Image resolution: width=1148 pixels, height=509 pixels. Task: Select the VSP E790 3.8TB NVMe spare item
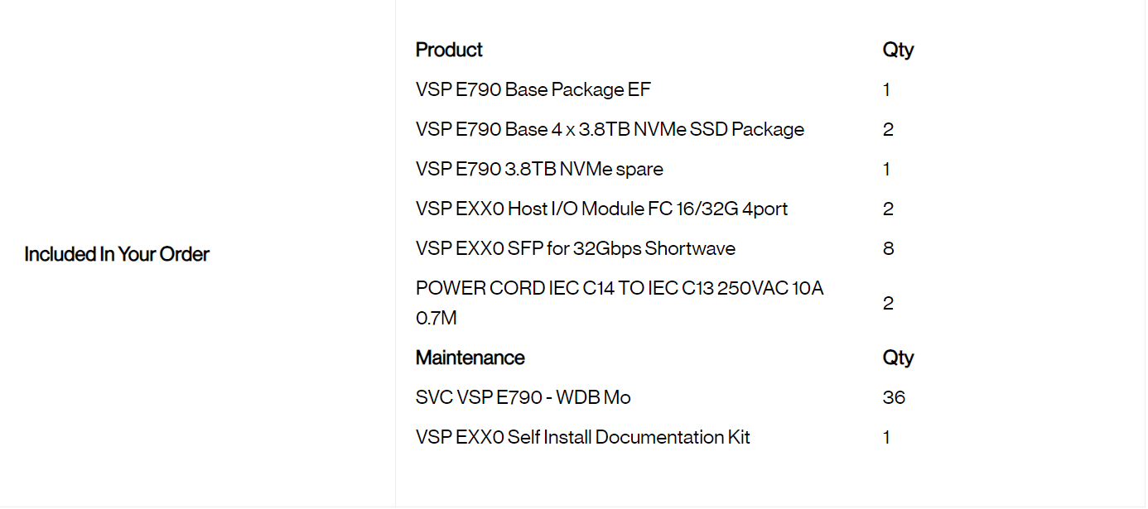(x=539, y=169)
